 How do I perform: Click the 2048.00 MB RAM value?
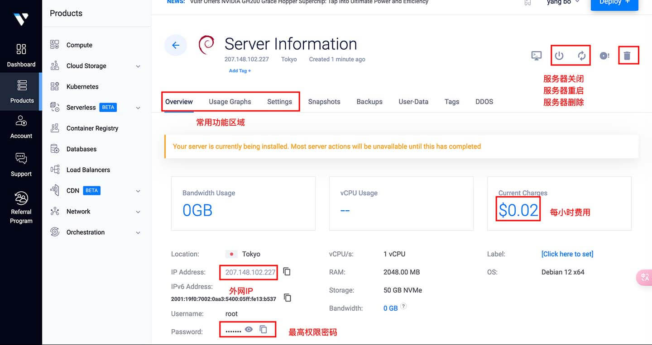point(402,272)
